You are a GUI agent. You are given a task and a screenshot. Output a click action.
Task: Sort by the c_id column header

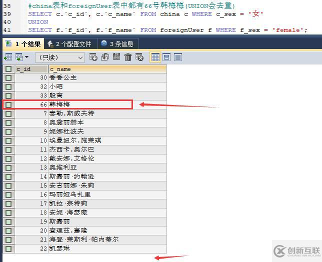pyautogui.click(x=31, y=69)
